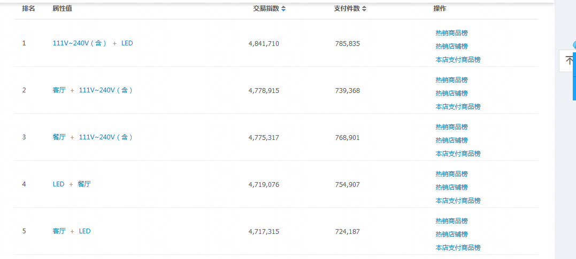Open 本店支付商品榜 for rank 5 row
576x259 pixels.
[458, 248]
